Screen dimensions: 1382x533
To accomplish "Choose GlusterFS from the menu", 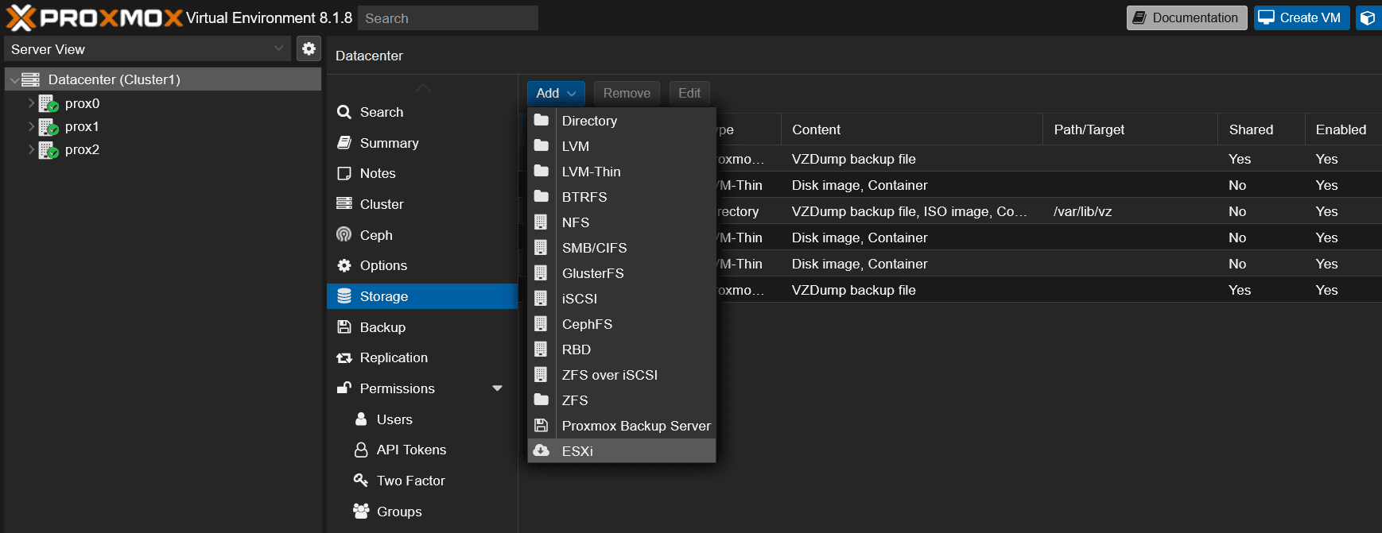I will (622, 273).
